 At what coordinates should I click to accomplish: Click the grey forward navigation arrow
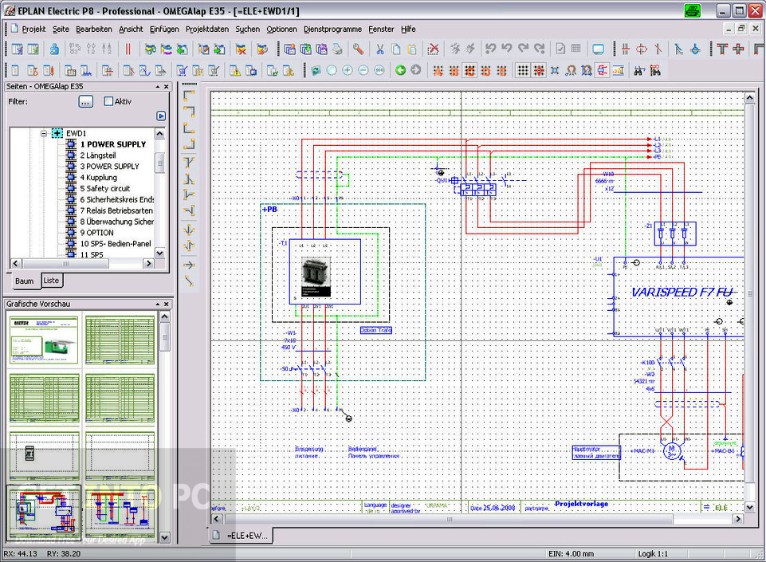pos(416,70)
